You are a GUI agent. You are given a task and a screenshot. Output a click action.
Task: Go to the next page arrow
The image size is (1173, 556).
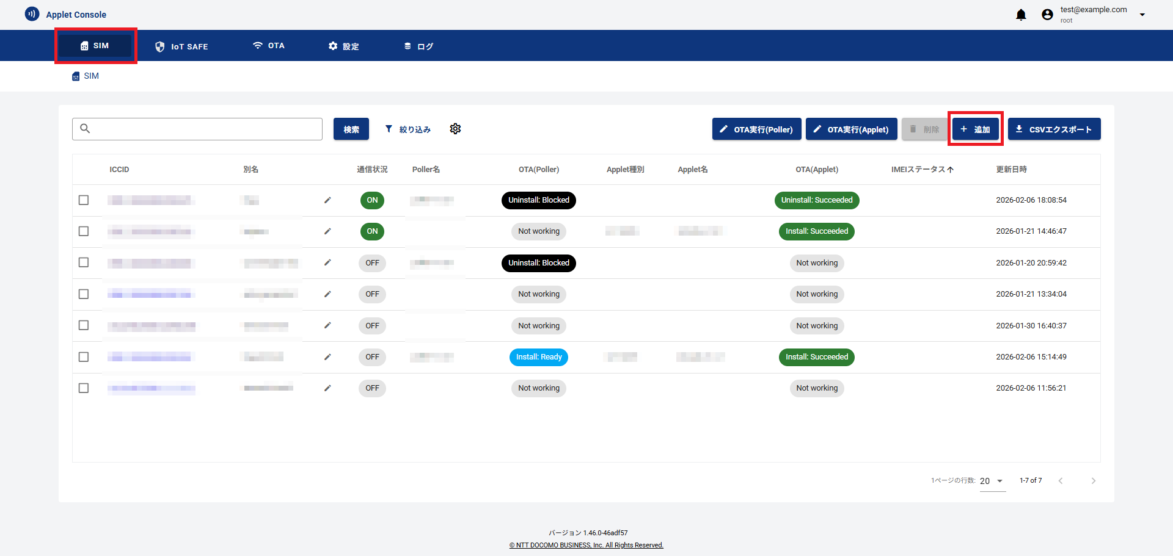click(x=1093, y=481)
